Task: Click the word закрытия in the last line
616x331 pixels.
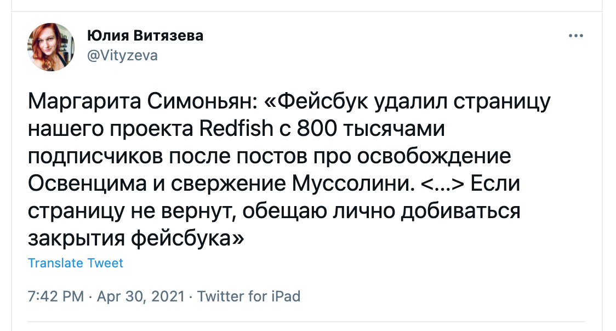Action: tap(76, 238)
